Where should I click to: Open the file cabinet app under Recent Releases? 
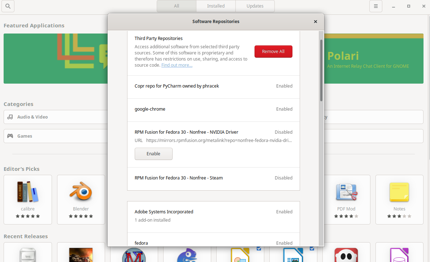(28, 255)
